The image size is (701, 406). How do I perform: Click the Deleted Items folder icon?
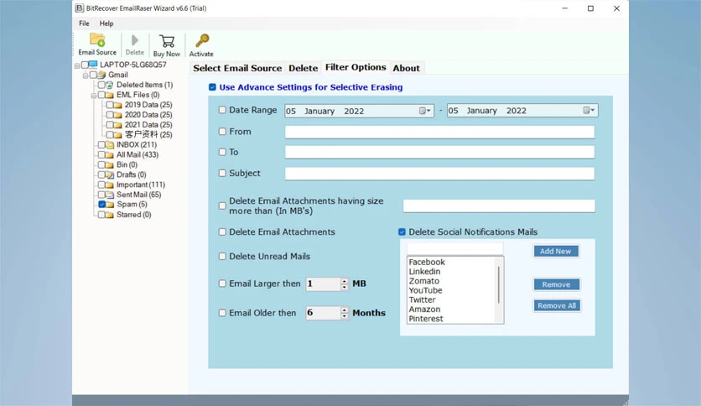110,85
